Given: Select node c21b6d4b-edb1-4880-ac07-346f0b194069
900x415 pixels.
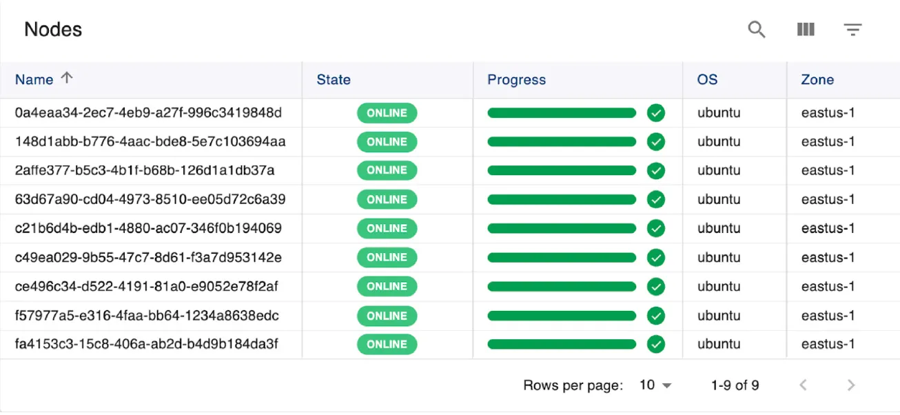Looking at the screenshot, I should click(148, 228).
